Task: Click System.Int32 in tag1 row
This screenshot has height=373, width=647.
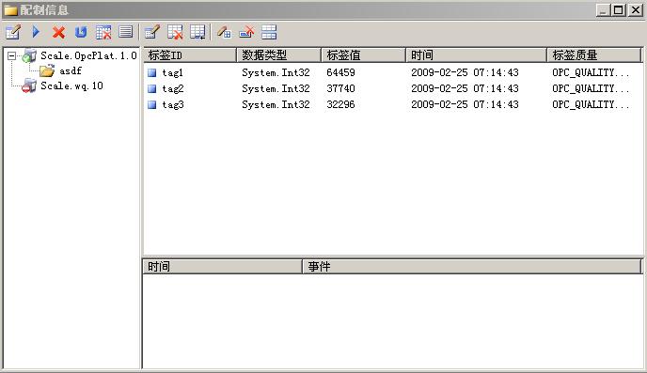Action: point(276,72)
